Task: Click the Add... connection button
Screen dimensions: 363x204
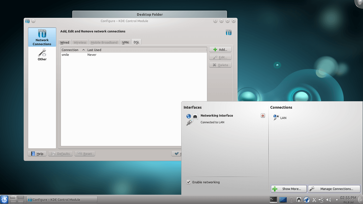Action: pyautogui.click(x=220, y=49)
